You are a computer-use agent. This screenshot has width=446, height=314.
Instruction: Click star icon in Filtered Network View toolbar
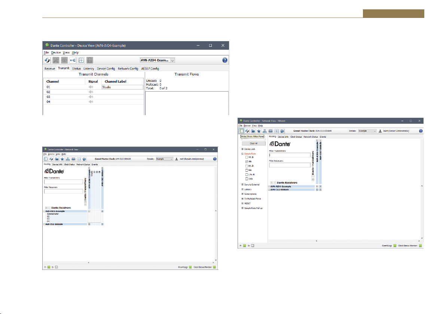[259, 131]
